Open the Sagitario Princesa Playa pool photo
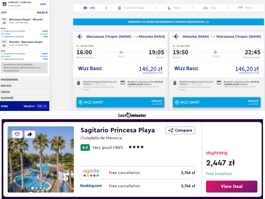Viewport: 265px width, 199px height. [41, 162]
